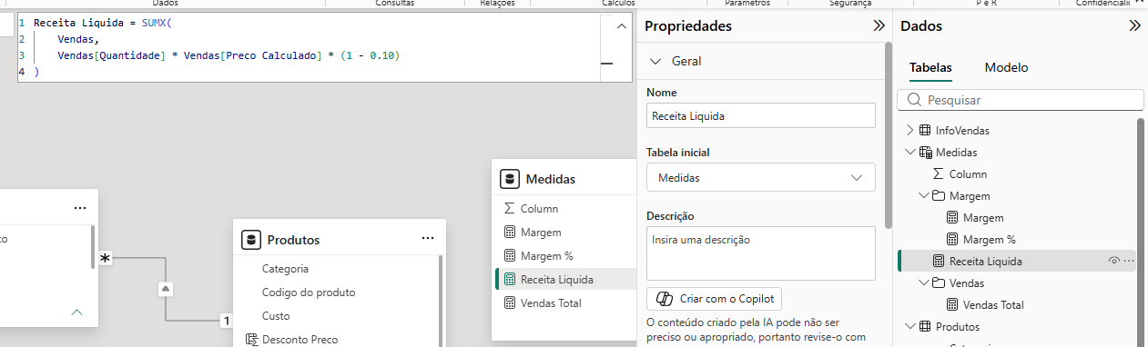Viewport: 1148px width, 347px height.
Task: Collapse the left table card with chevron
Action: tap(77, 312)
